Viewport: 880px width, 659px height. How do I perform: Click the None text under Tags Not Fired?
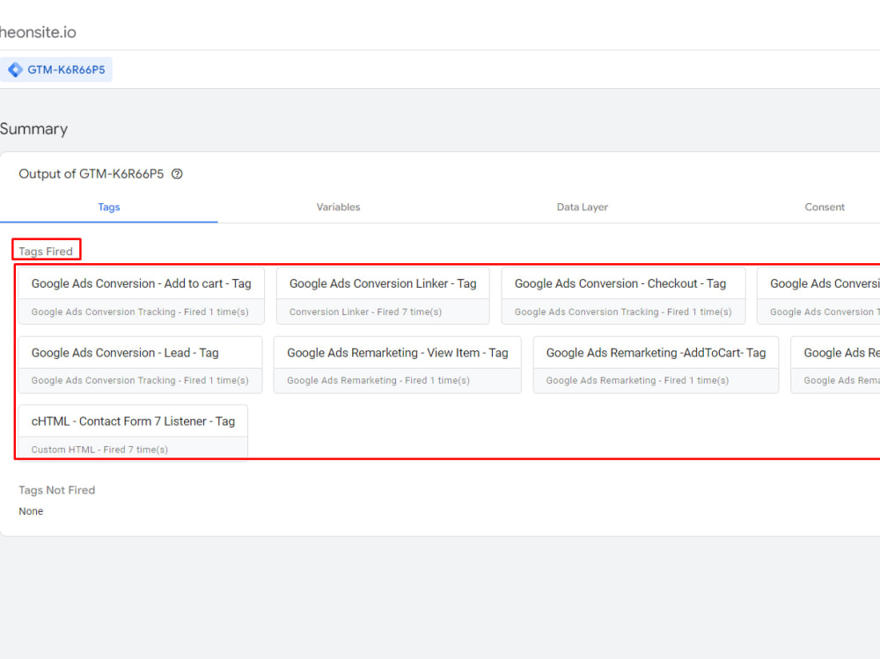[x=31, y=511]
